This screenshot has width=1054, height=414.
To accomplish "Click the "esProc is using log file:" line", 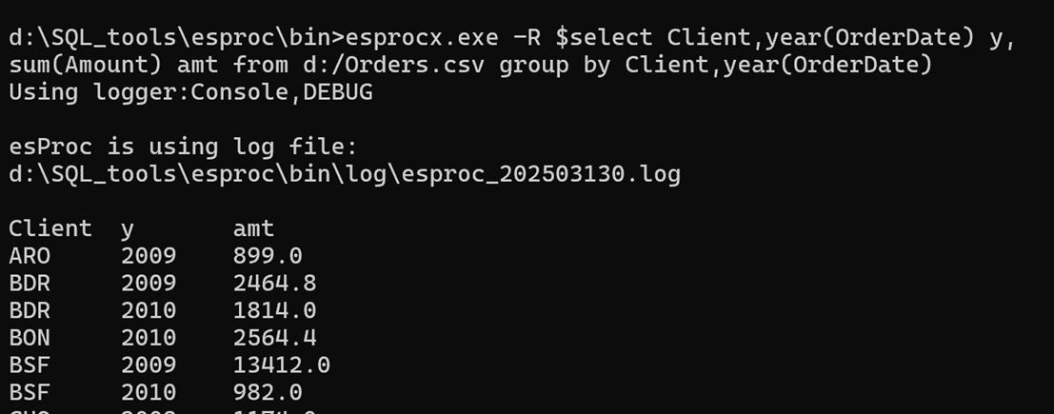I will click(x=183, y=148).
